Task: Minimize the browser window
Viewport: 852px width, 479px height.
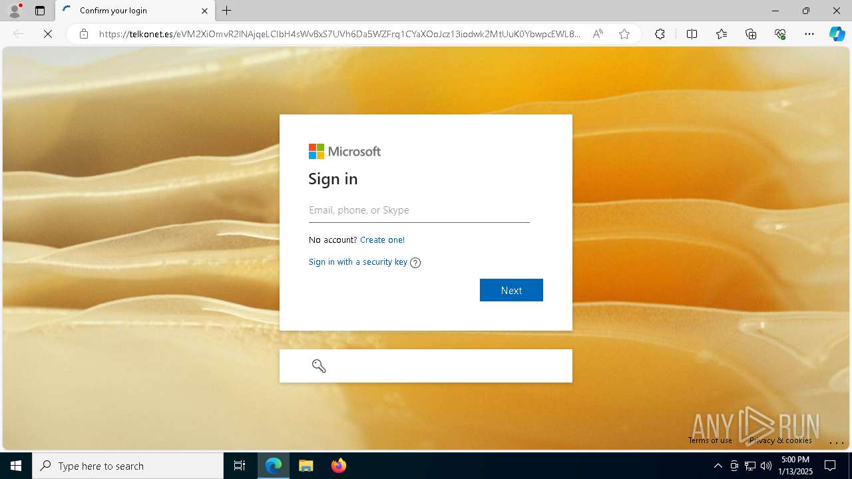Action: click(x=775, y=11)
